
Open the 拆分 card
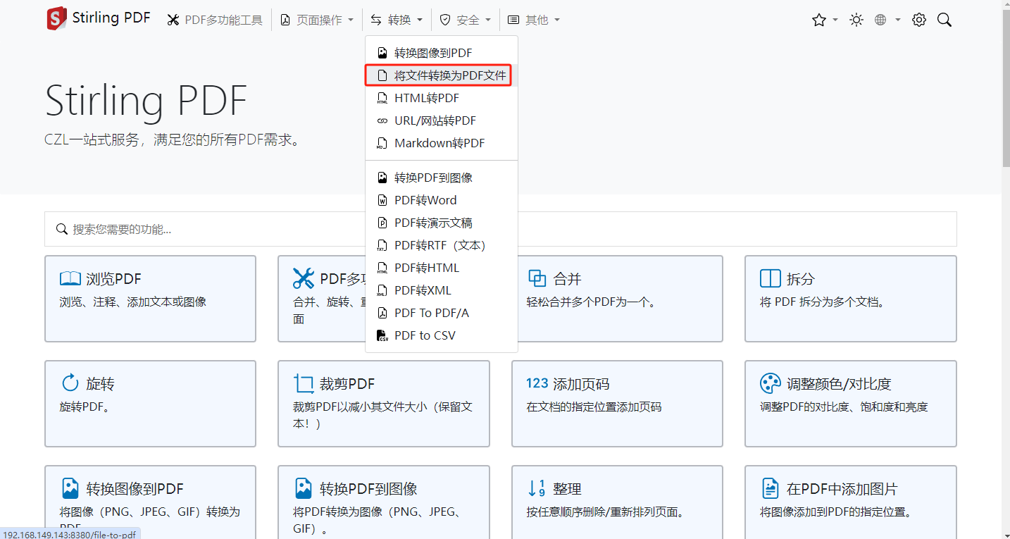pyautogui.click(x=851, y=299)
